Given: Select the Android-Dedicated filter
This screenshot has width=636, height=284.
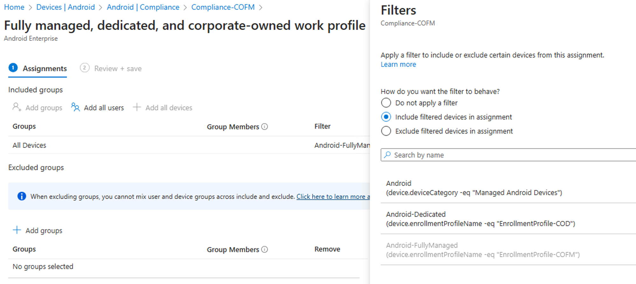Looking at the screenshot, I should [x=480, y=219].
